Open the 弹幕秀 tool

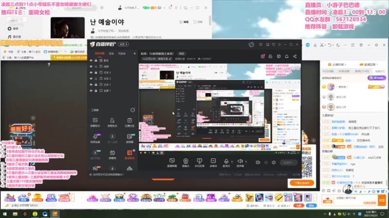pos(112,155)
